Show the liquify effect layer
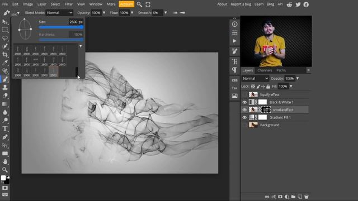The width and height of the screenshot is (358, 201). tap(244, 94)
